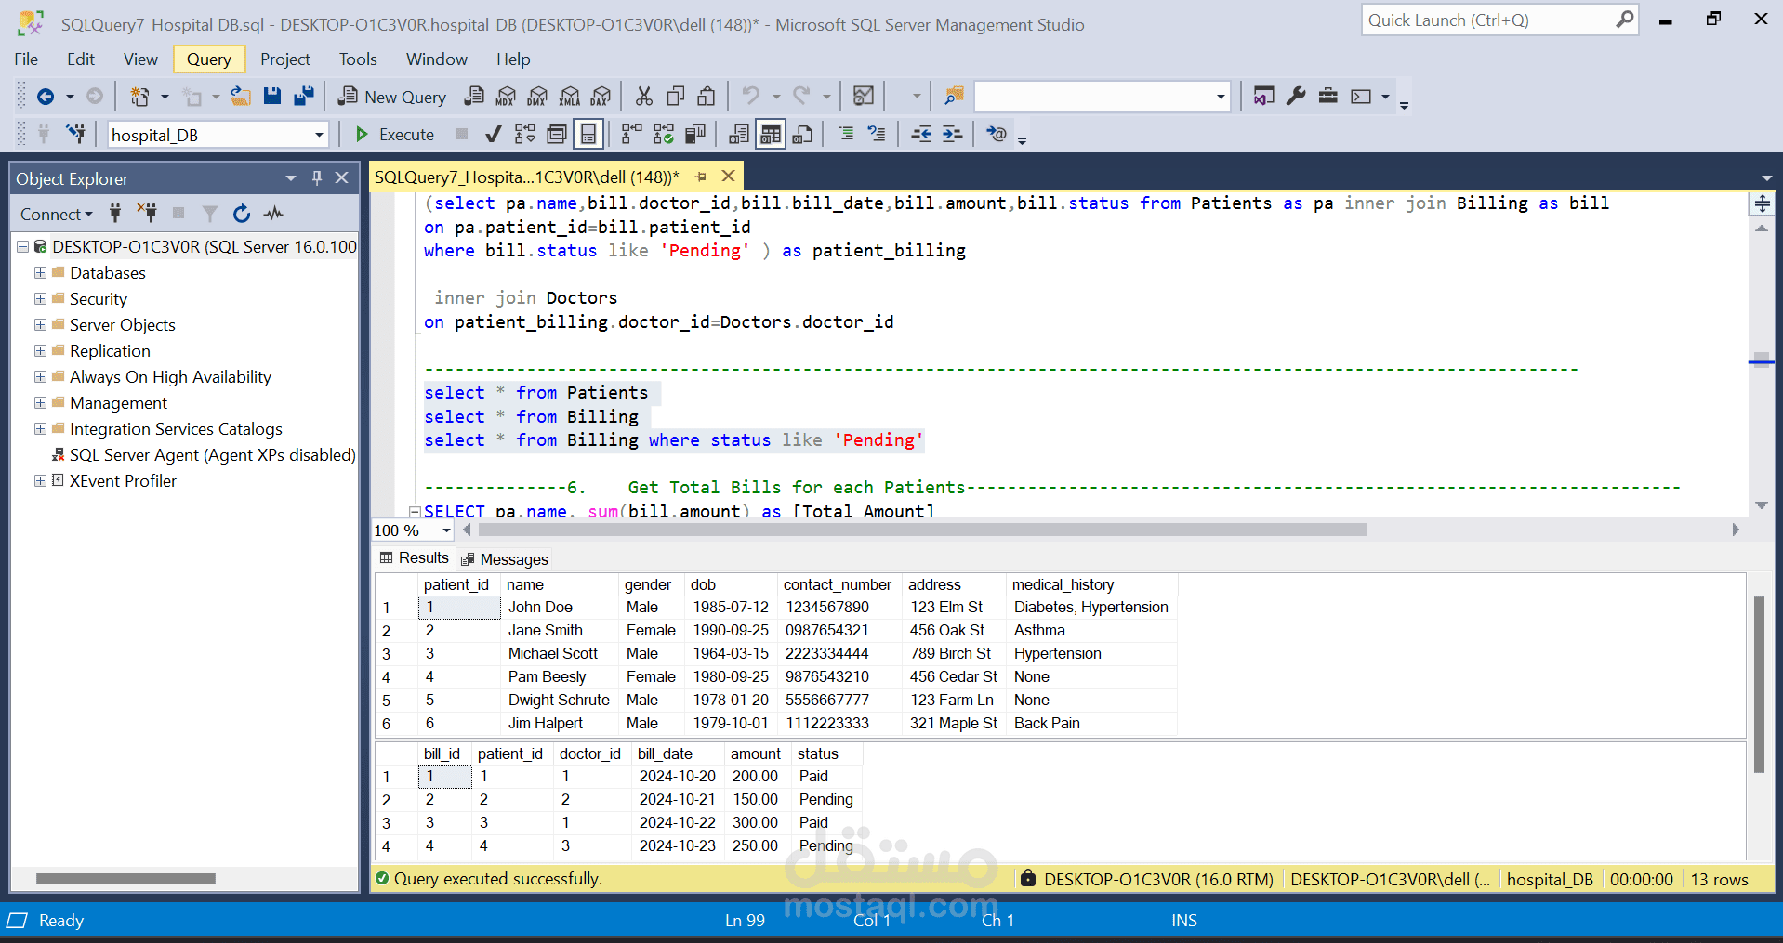Toggle the pin on the SQLQuery7 tab
This screenshot has width=1783, height=943.
(x=701, y=177)
